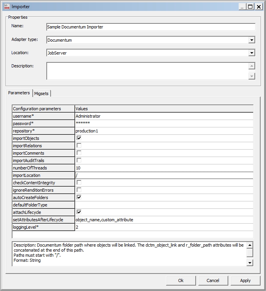Switch to the Migsets tab

[x=42, y=93]
